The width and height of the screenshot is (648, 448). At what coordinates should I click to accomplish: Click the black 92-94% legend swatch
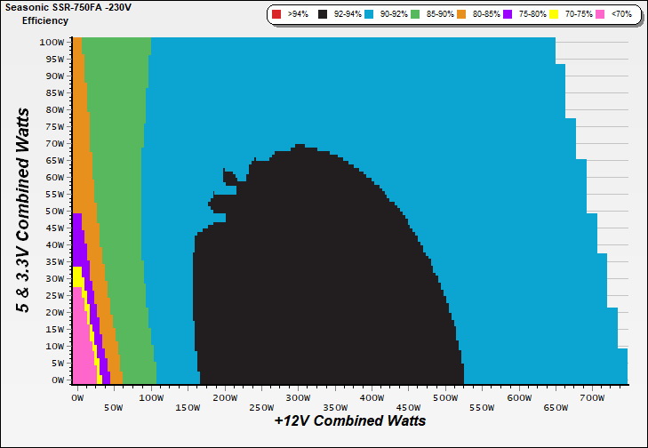[322, 15]
